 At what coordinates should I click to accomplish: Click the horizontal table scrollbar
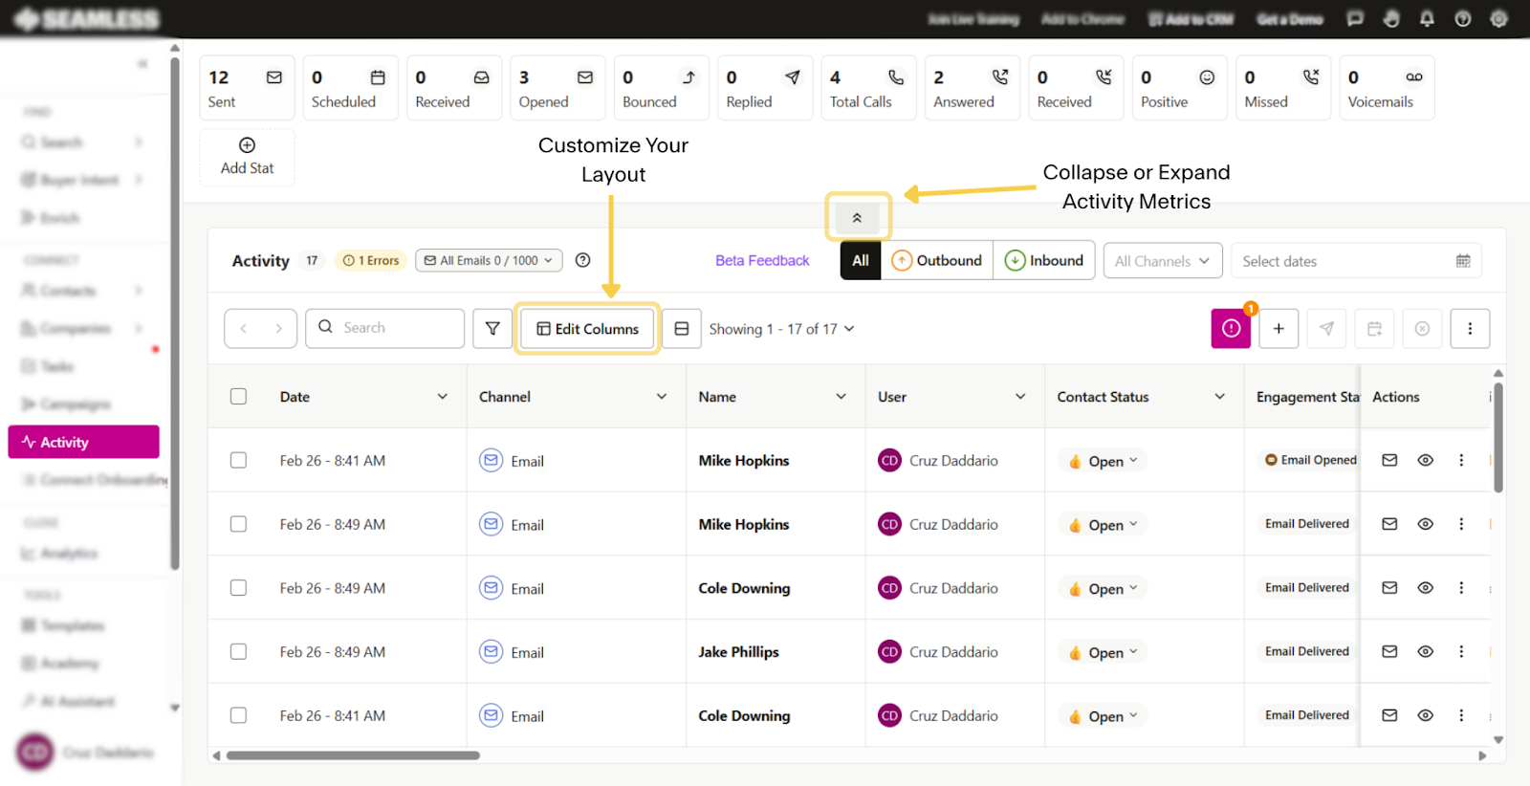(353, 755)
